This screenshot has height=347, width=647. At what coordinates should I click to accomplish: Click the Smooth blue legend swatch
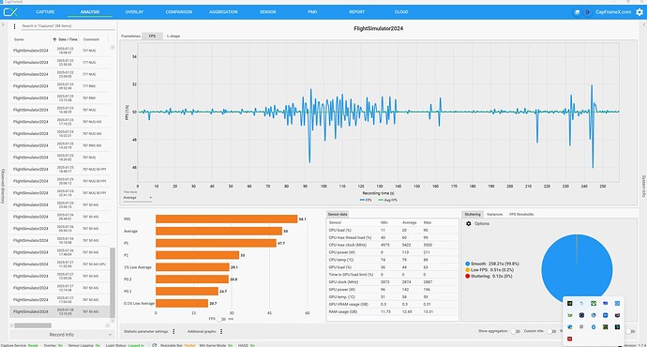[468, 264]
